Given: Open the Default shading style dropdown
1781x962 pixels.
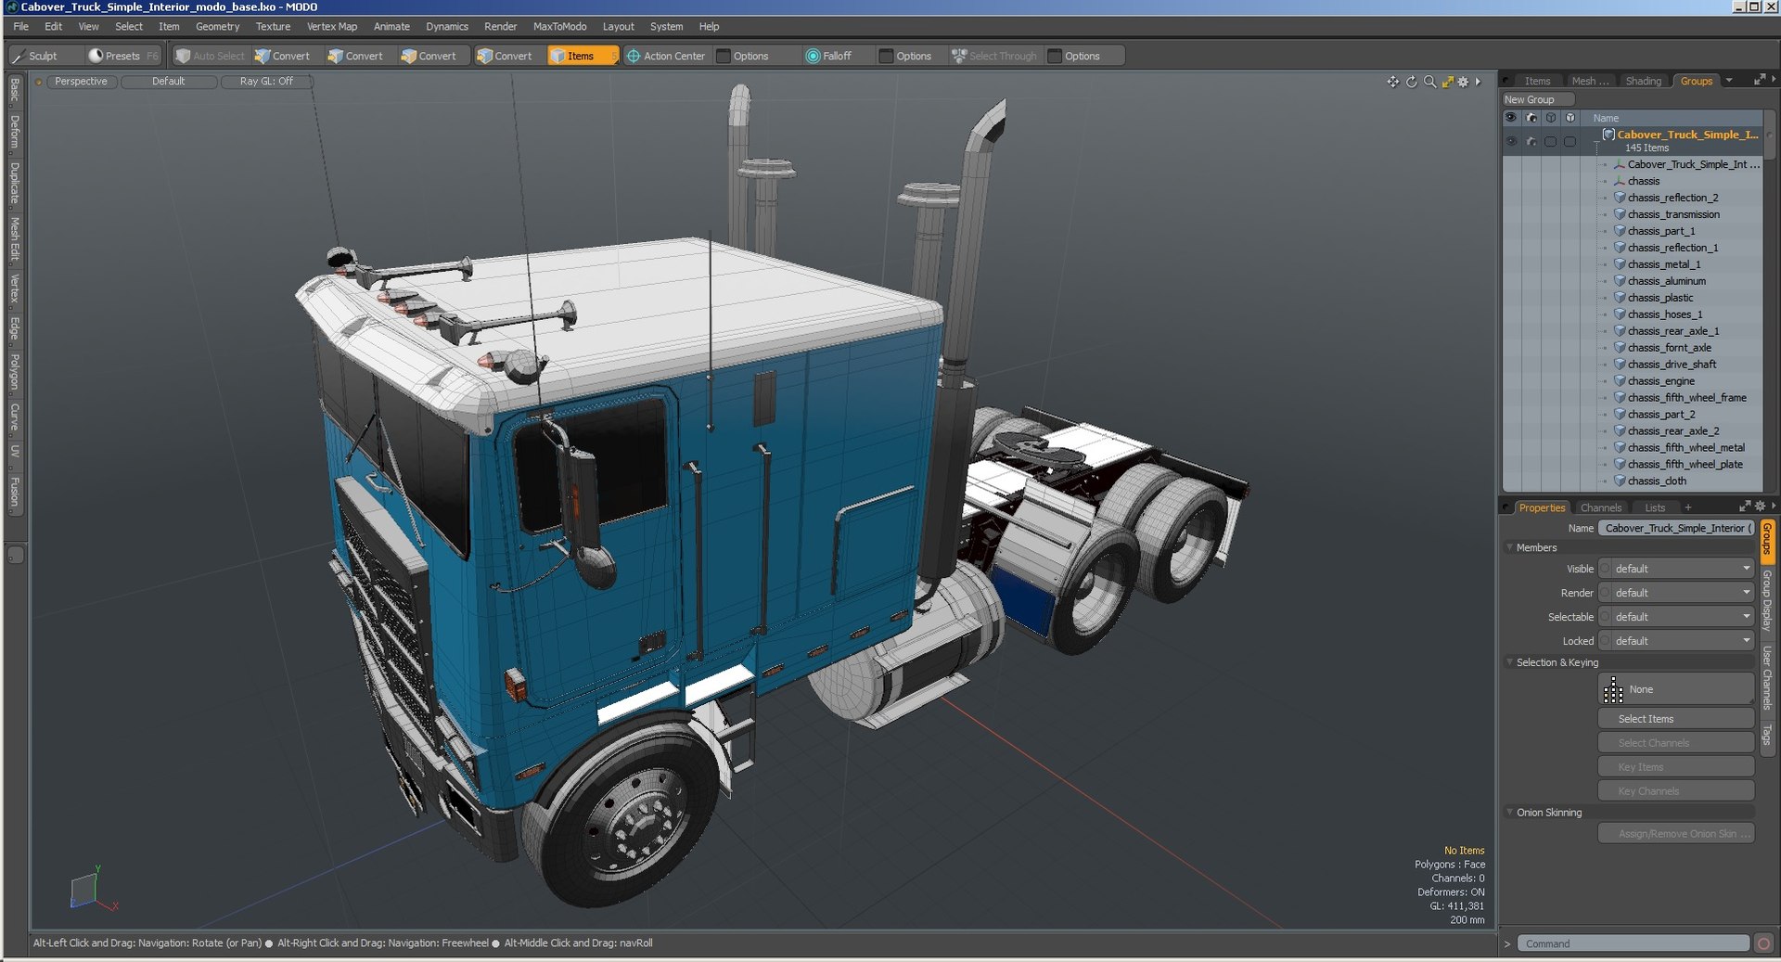Looking at the screenshot, I should [x=169, y=82].
